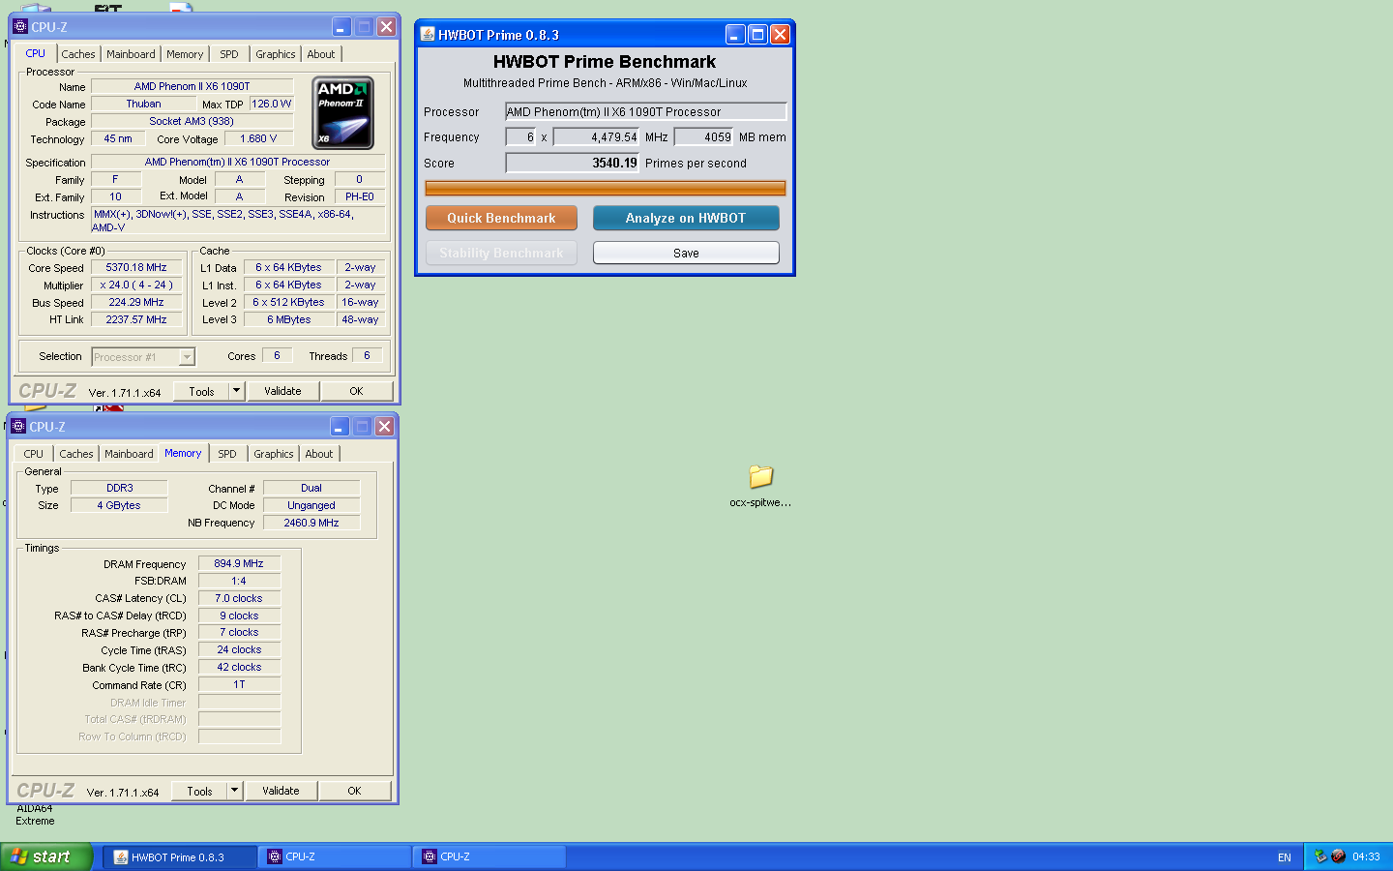Click the orange benchmark progress bar
This screenshot has width=1393, height=871.
coord(606,188)
